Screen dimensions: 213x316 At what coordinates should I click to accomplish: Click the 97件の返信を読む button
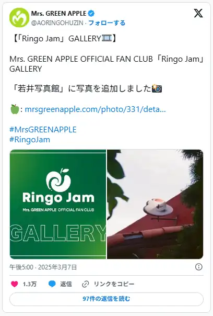click(x=106, y=299)
